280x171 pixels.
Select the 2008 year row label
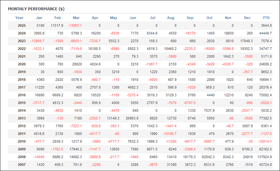point(22,157)
